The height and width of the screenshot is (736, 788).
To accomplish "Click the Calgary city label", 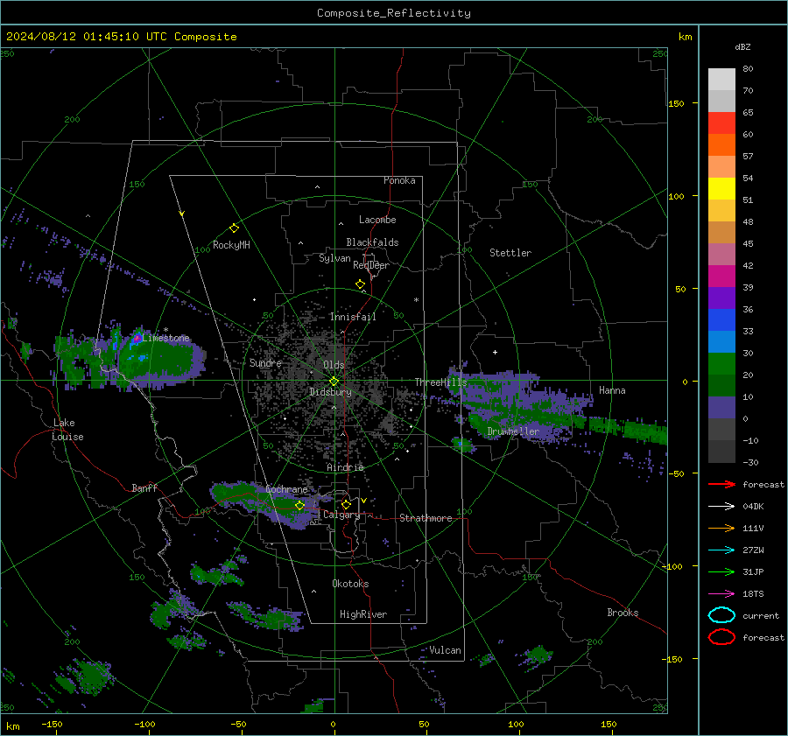I will tap(341, 515).
